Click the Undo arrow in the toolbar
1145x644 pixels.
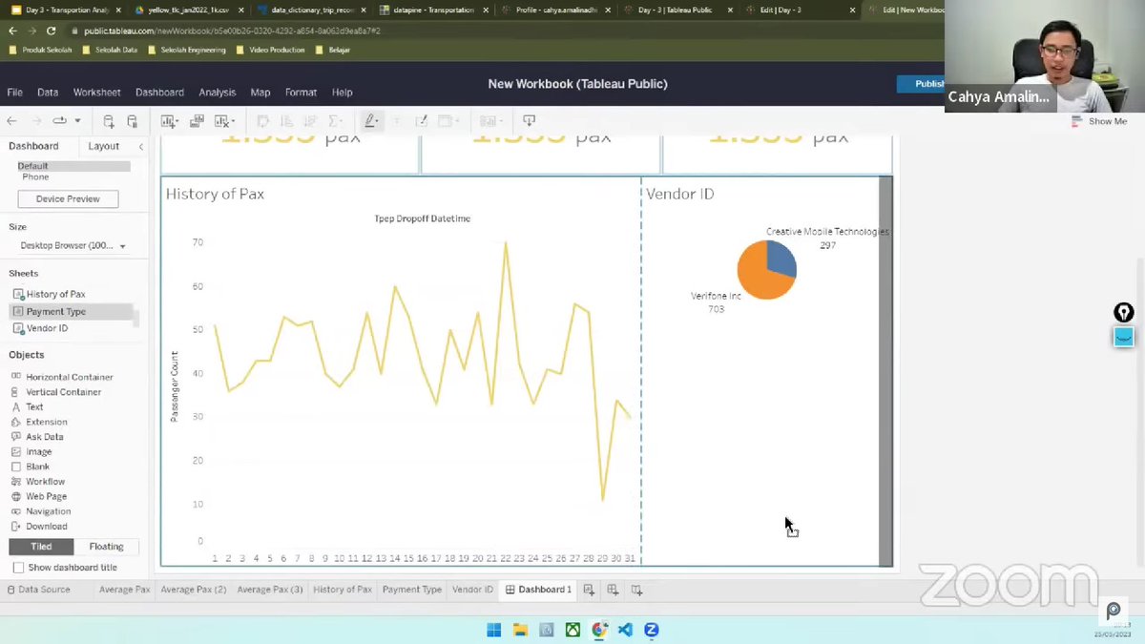11,121
